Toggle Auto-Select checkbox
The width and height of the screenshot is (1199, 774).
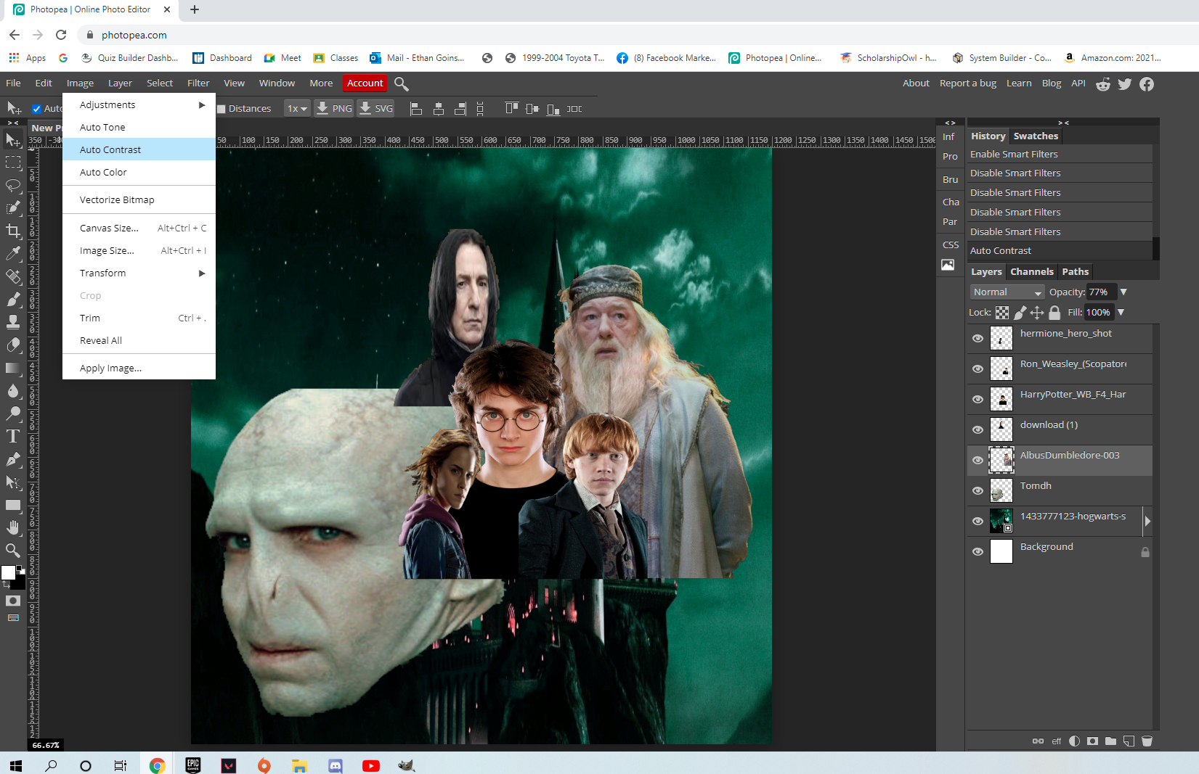pyautogui.click(x=36, y=109)
